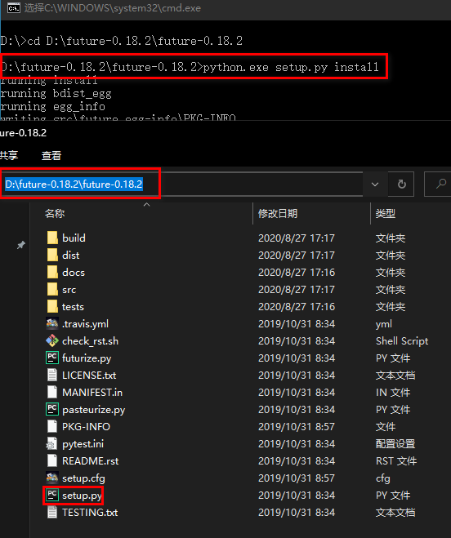Select the pasteurize.py file name
Image resolution: width=451 pixels, height=538 pixels.
[93, 409]
